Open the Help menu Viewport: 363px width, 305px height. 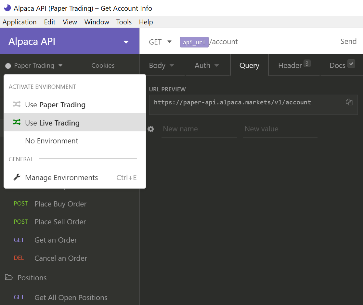pos(146,22)
